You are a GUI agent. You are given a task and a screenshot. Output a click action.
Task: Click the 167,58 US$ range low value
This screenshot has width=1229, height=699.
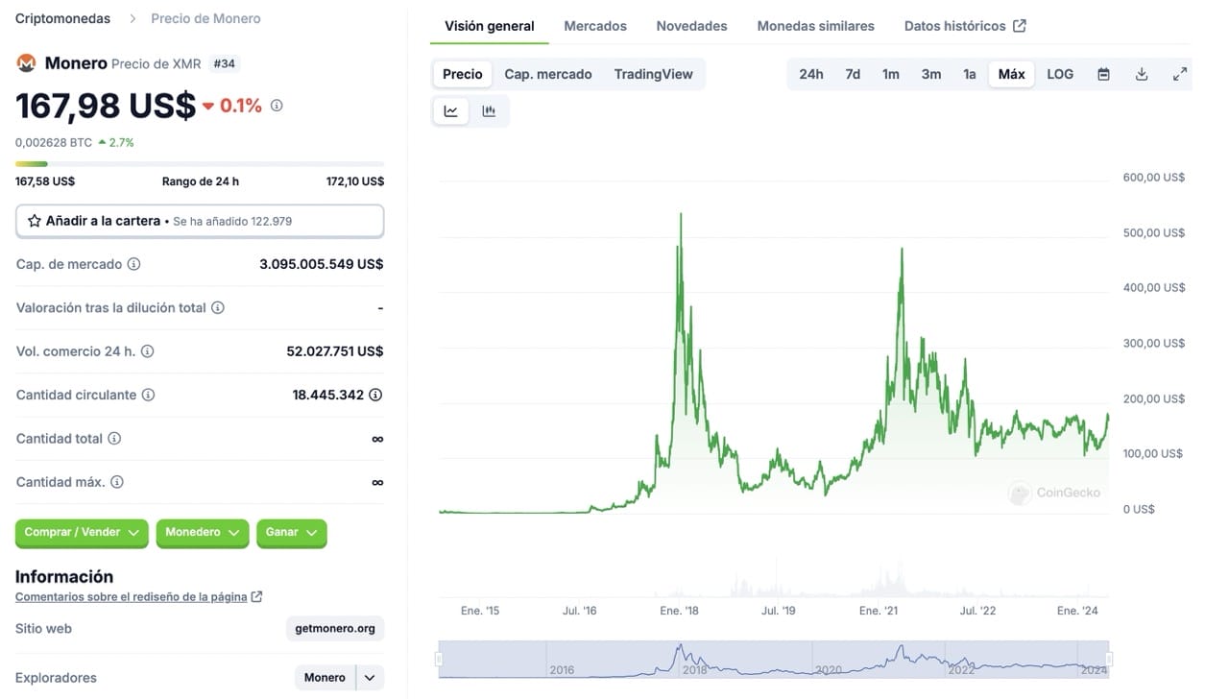(45, 181)
